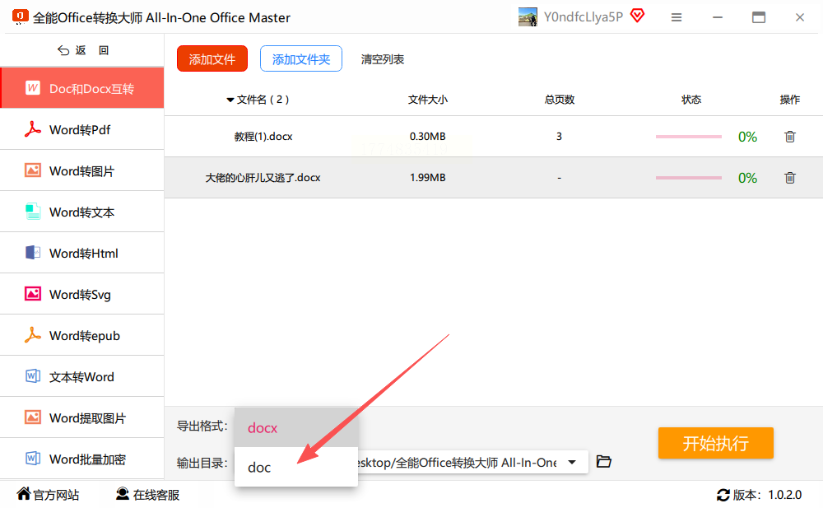Click the 1.99MB size cell
Screen dimensions: 823x508
click(427, 178)
